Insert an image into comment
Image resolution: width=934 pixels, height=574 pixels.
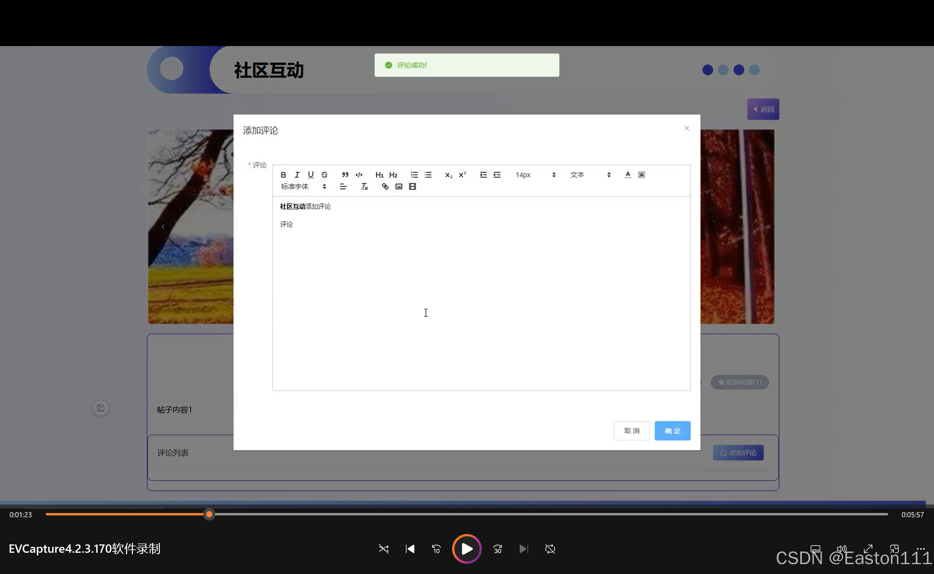399,186
